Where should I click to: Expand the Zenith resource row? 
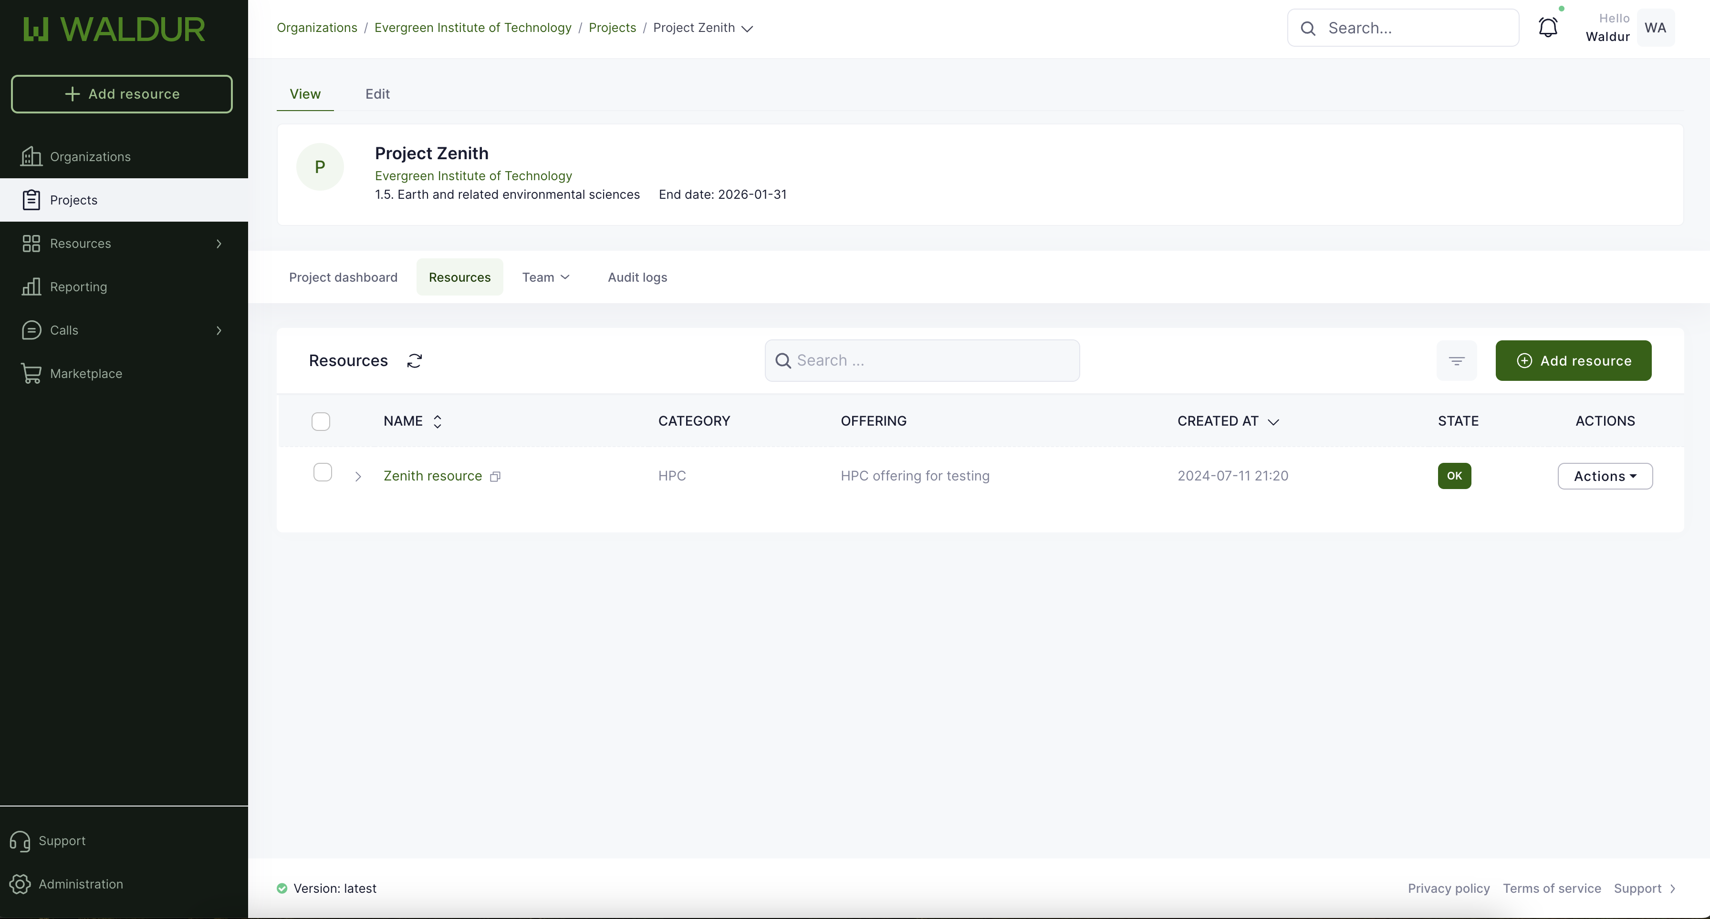click(358, 477)
